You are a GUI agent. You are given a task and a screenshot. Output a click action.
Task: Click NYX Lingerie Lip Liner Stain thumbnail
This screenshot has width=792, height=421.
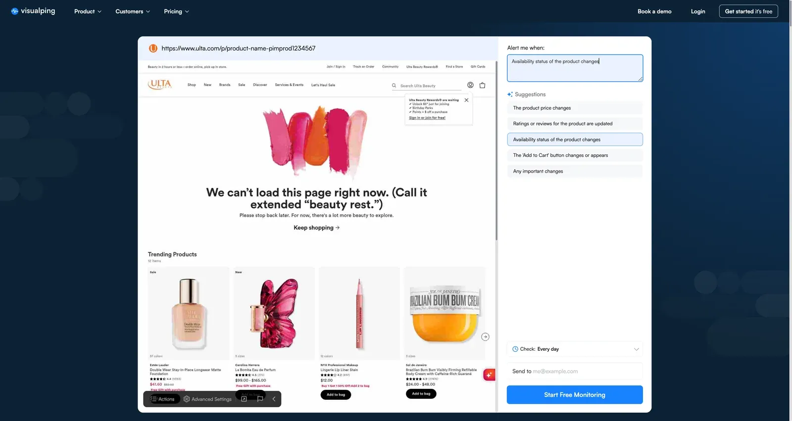(x=359, y=313)
